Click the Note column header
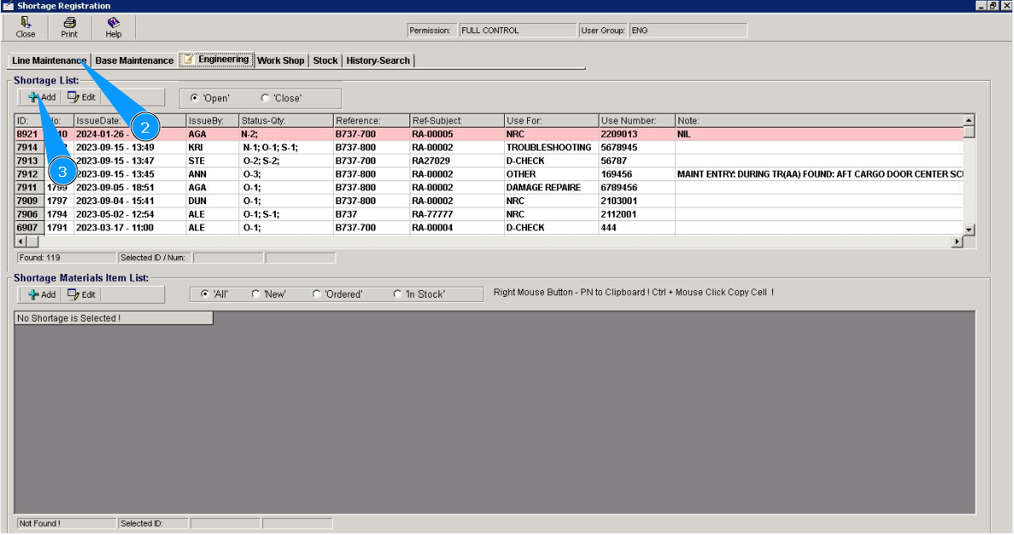The image size is (1014, 535). (819, 121)
